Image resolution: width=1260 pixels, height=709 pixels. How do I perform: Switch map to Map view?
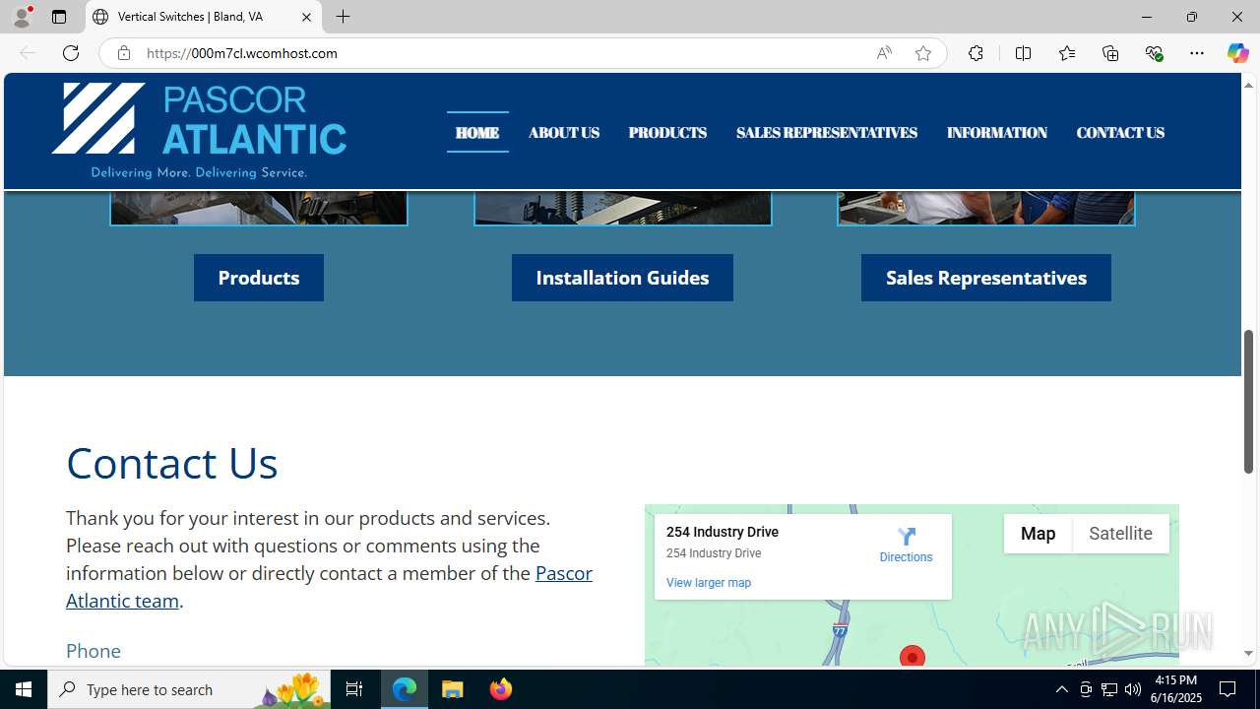tap(1038, 534)
